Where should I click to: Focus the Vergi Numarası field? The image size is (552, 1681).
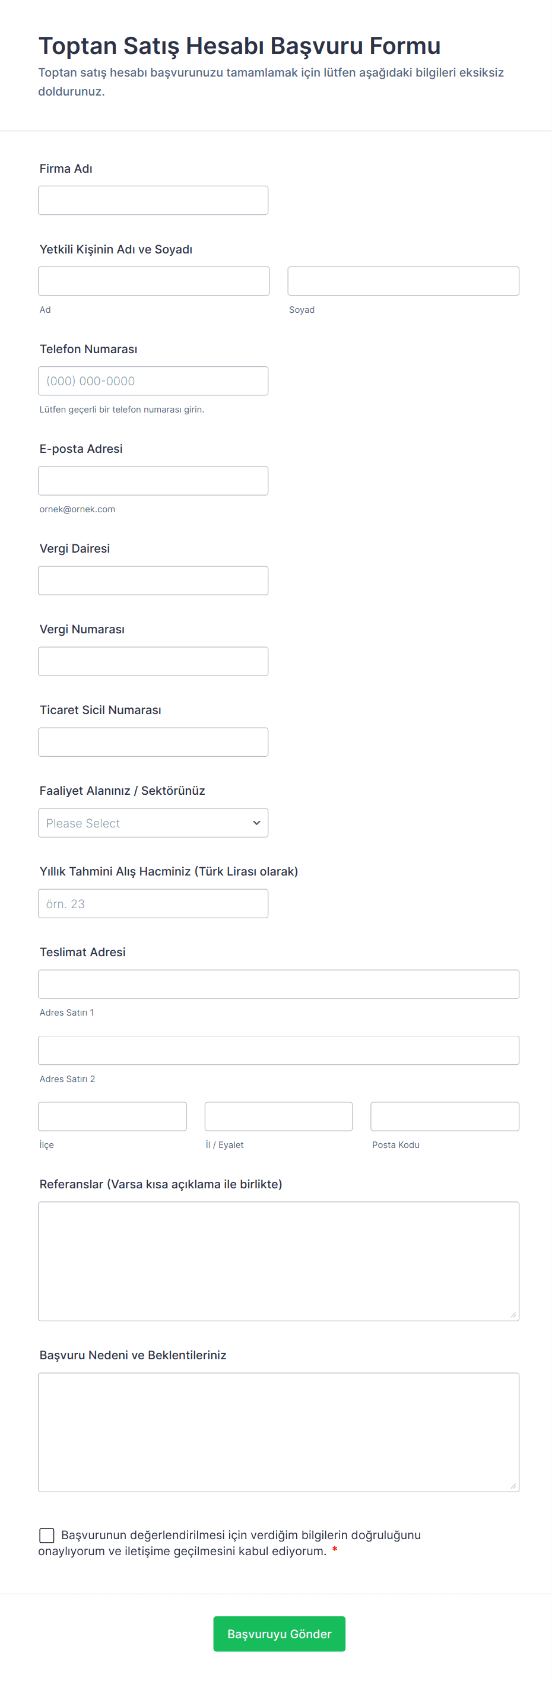(x=153, y=661)
